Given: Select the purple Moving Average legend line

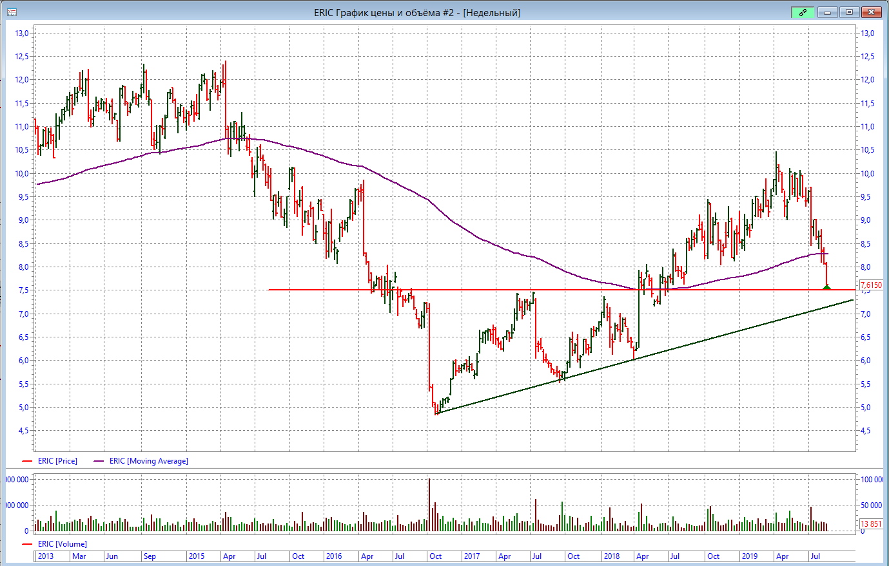Looking at the screenshot, I should click(x=99, y=461).
